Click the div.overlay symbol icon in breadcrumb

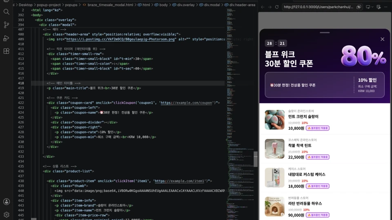[174, 5]
